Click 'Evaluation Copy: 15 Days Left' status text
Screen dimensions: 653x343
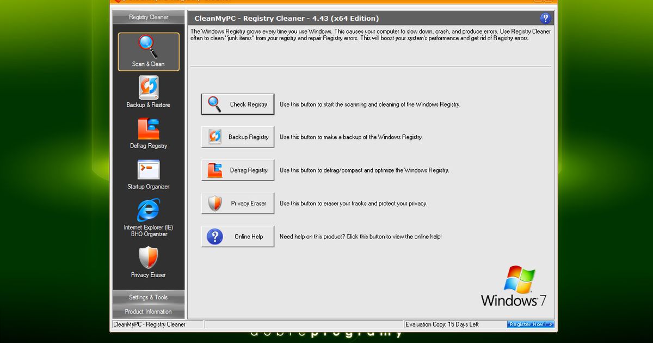point(442,324)
